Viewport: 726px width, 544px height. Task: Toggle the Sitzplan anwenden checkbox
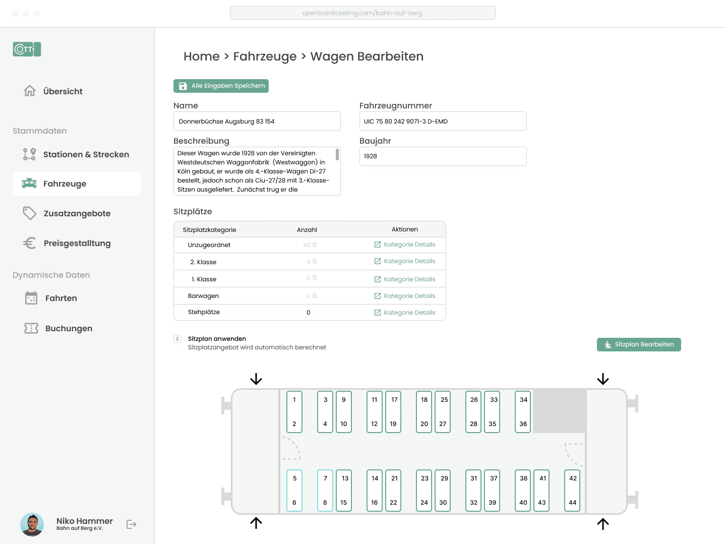click(x=177, y=339)
